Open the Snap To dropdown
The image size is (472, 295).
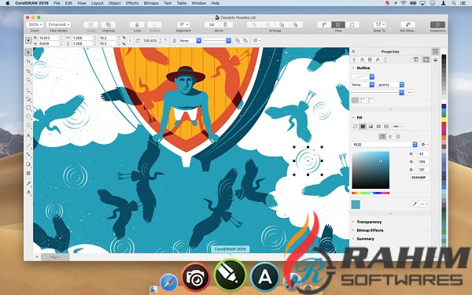[x=379, y=24]
